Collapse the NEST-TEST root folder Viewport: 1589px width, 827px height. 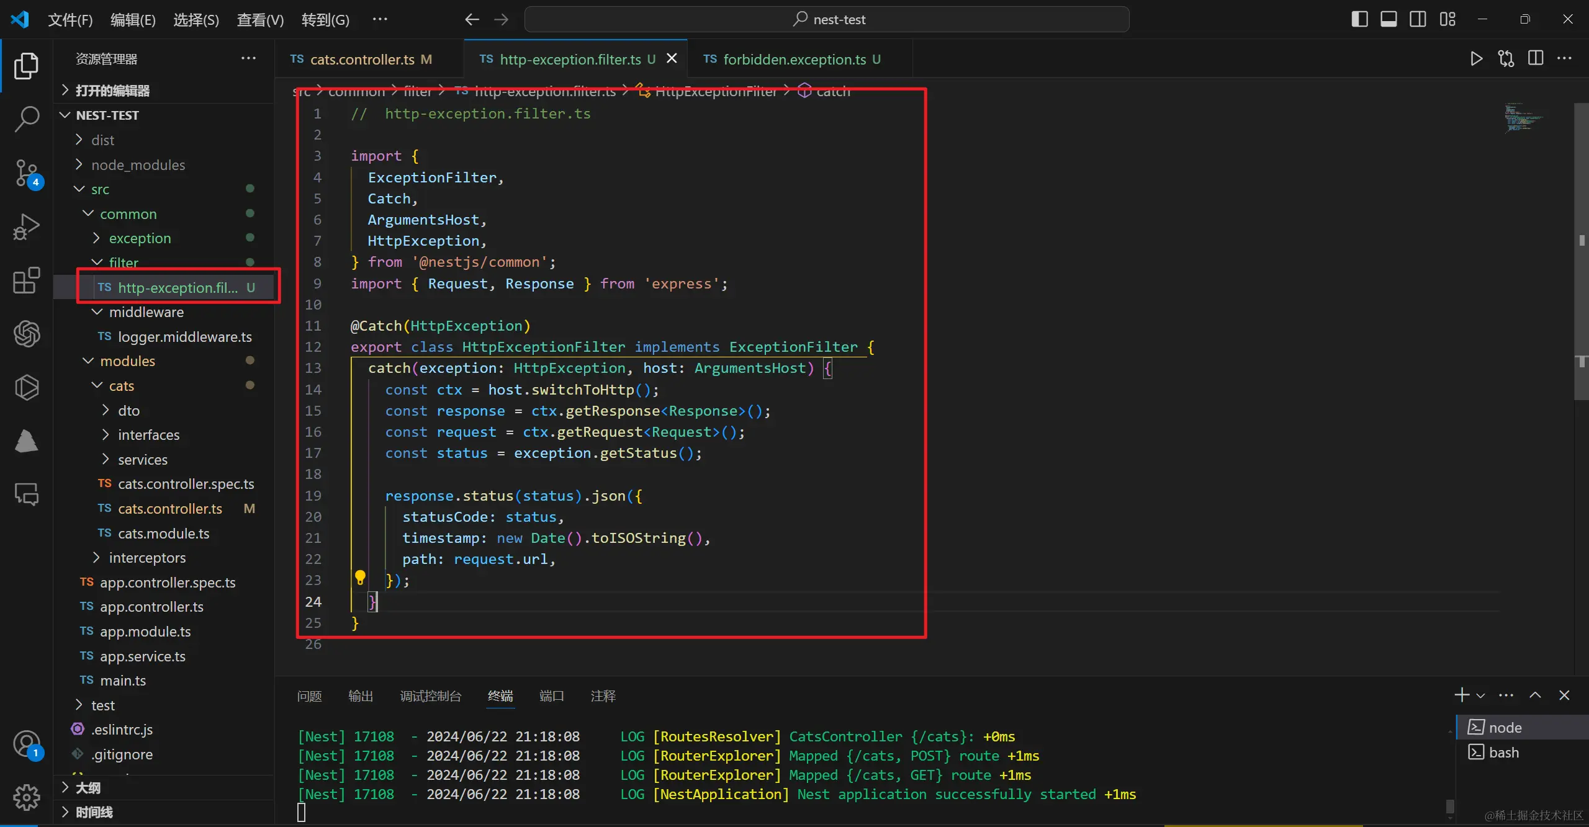[x=164, y=115]
